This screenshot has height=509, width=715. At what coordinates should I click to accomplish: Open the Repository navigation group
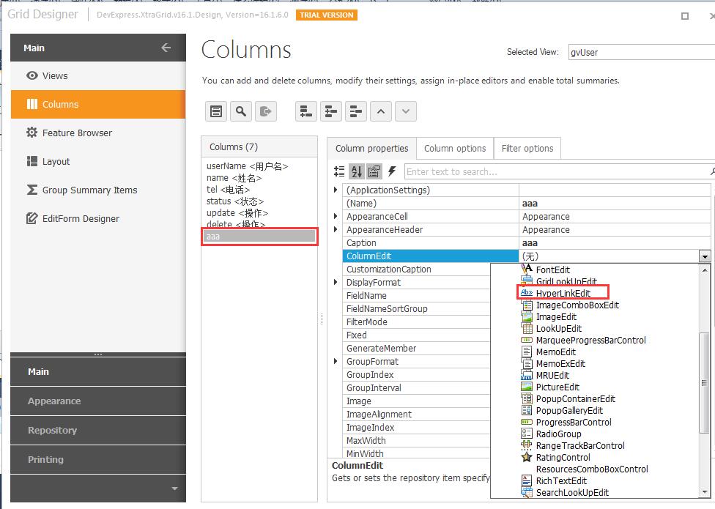pyautogui.click(x=98, y=430)
